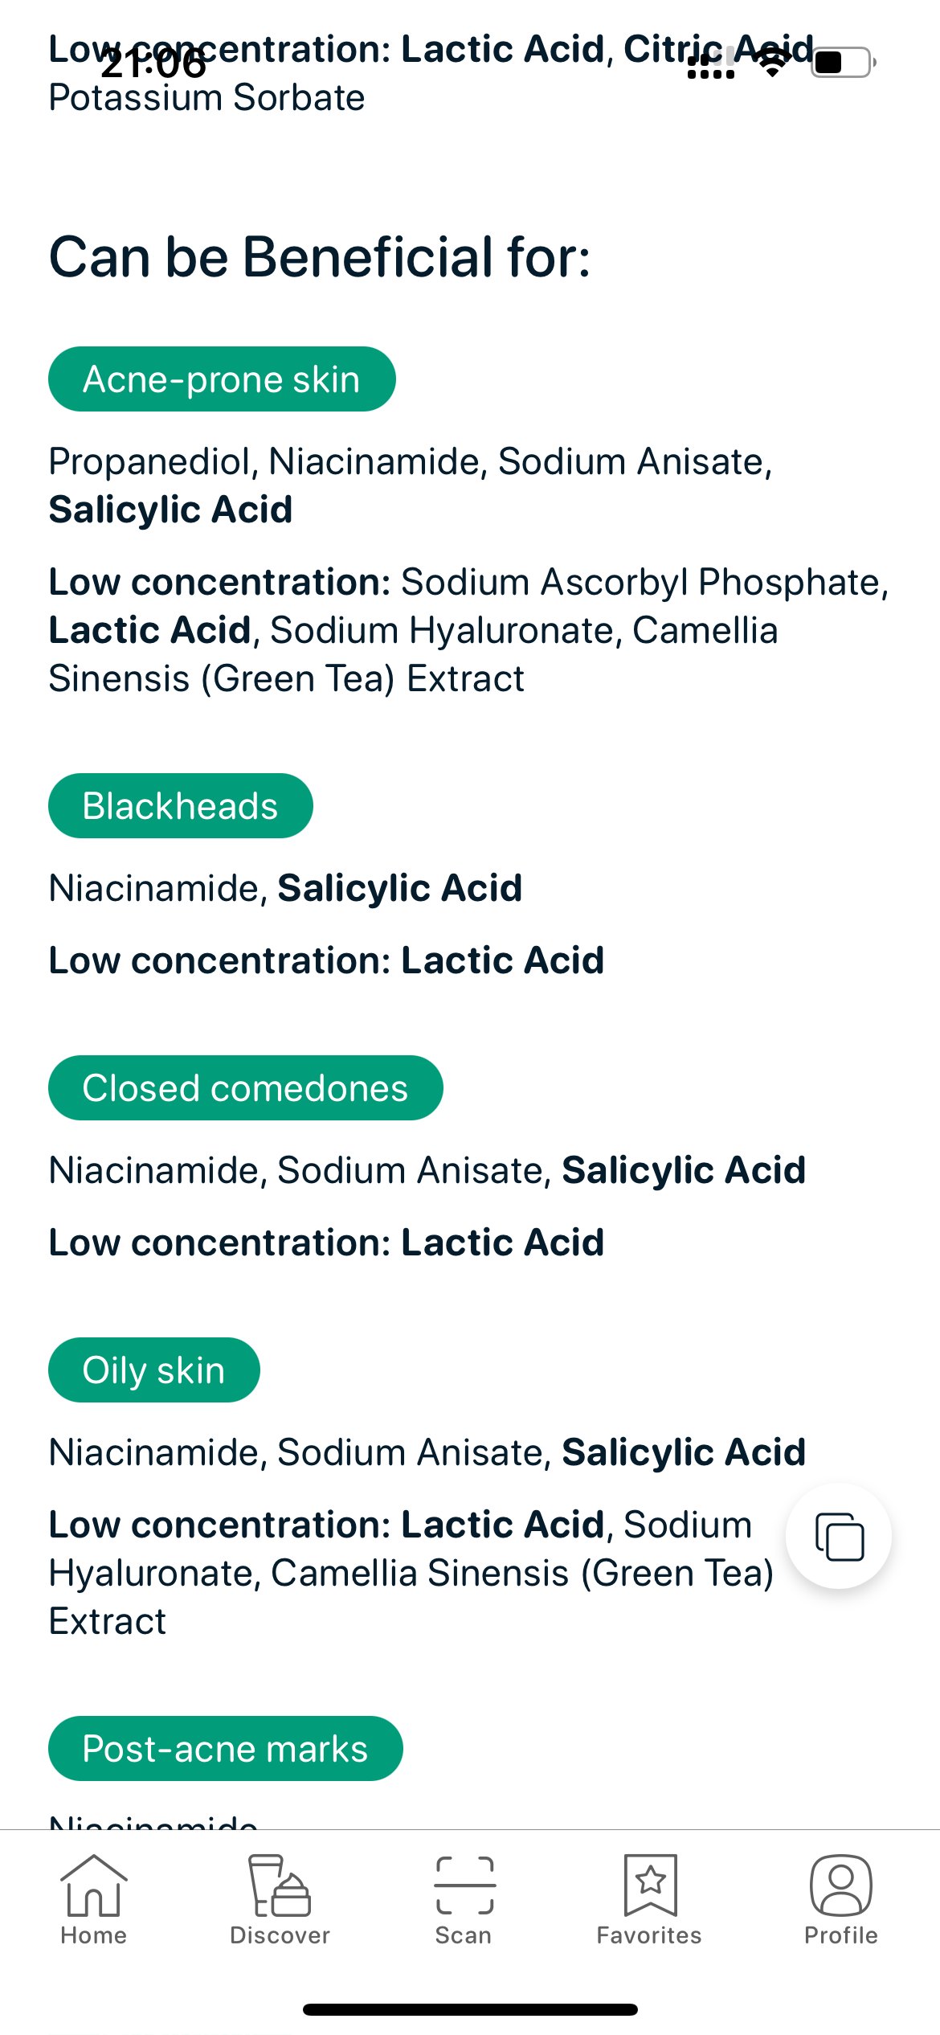This screenshot has height=2035, width=940.
Task: Select the Blackheads tag
Action: click(180, 805)
